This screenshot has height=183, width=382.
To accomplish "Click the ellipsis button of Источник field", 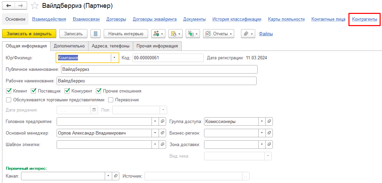I will [245, 176].
